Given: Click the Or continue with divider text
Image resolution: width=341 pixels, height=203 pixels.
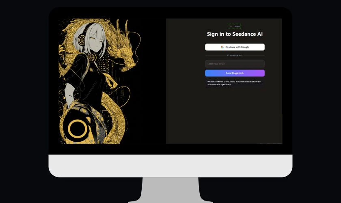Looking at the screenshot, I should (235, 55).
